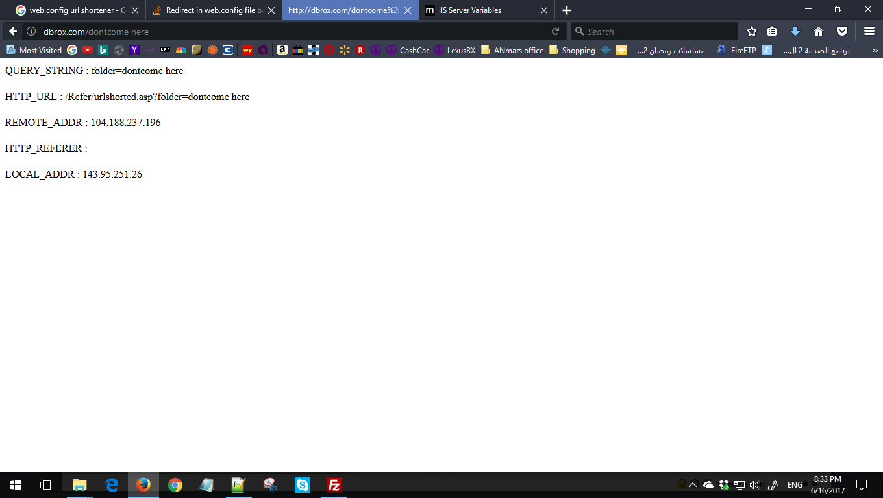Open a new tab with plus button
883x498 pixels.
click(567, 10)
